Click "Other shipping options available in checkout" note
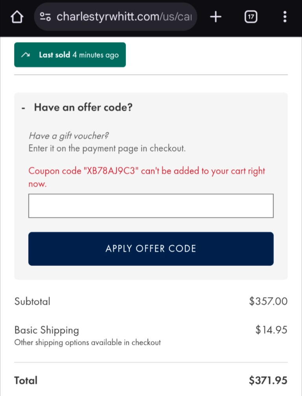302x396 pixels. point(87,343)
